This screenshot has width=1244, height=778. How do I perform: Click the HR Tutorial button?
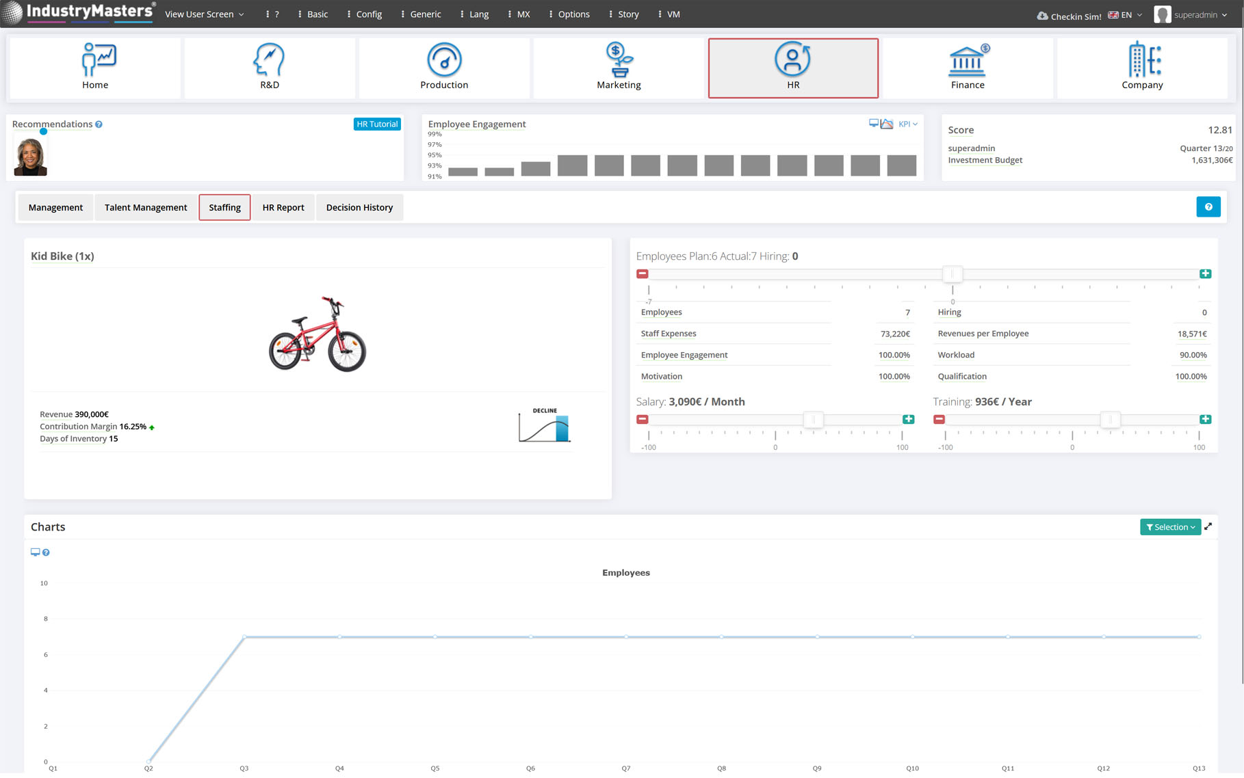pos(376,124)
